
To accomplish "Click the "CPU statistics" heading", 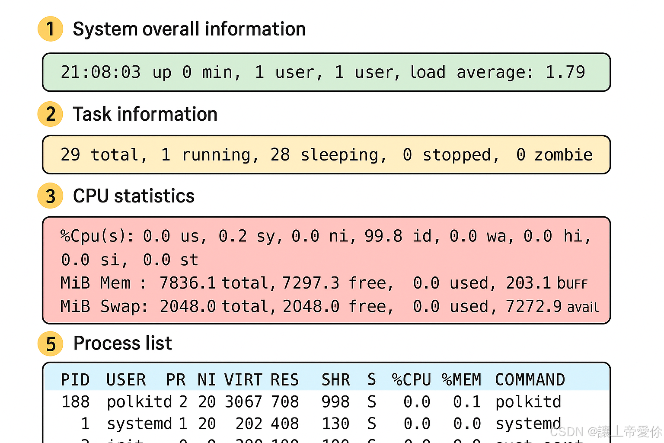I will point(134,196).
